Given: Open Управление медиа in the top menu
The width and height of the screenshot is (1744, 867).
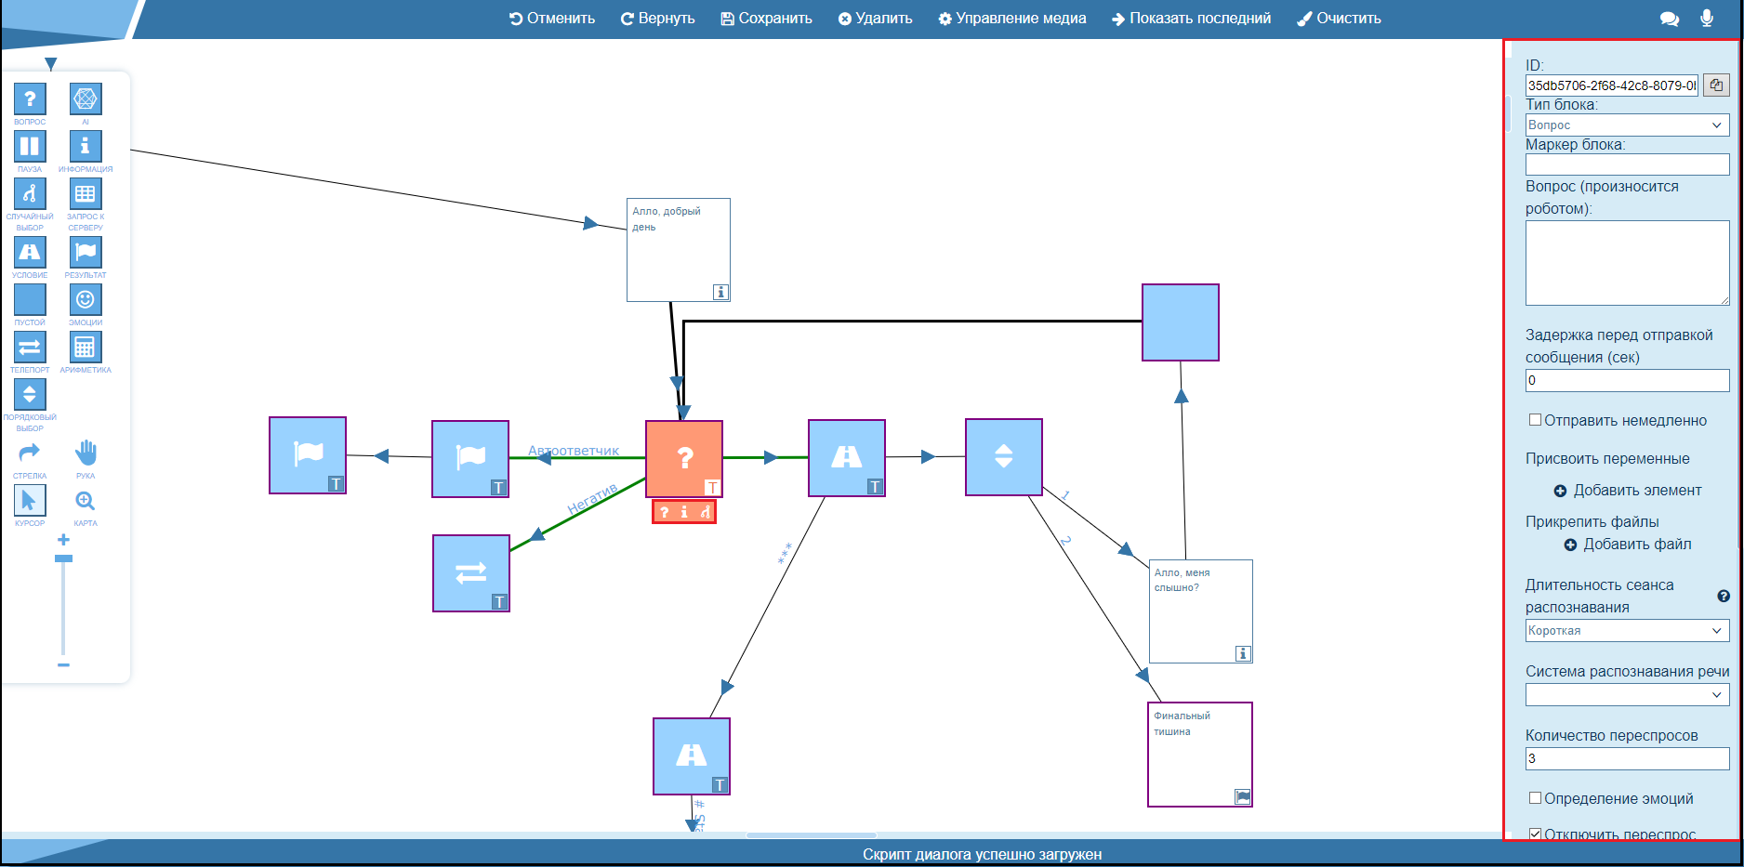Looking at the screenshot, I should (x=1011, y=19).
